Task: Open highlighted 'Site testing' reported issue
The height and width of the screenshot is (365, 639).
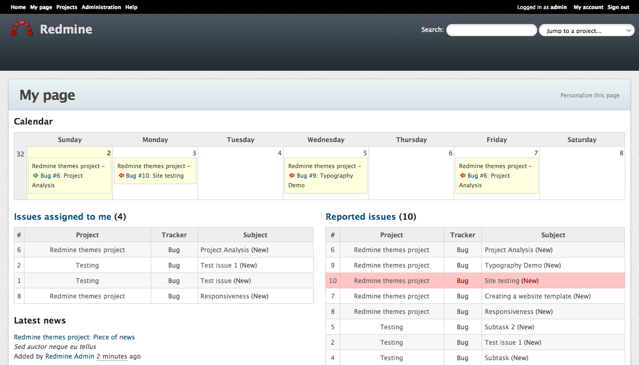Action: tap(502, 280)
